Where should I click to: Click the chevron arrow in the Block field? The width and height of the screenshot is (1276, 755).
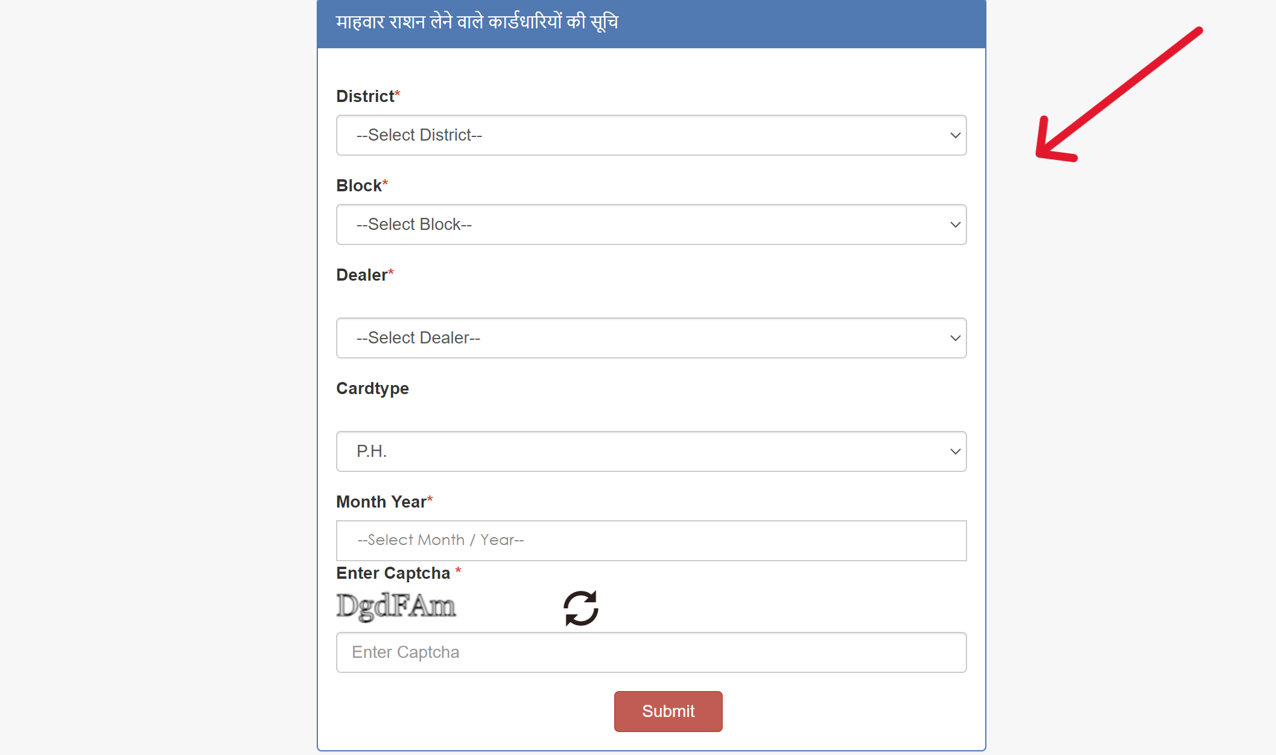coord(955,225)
